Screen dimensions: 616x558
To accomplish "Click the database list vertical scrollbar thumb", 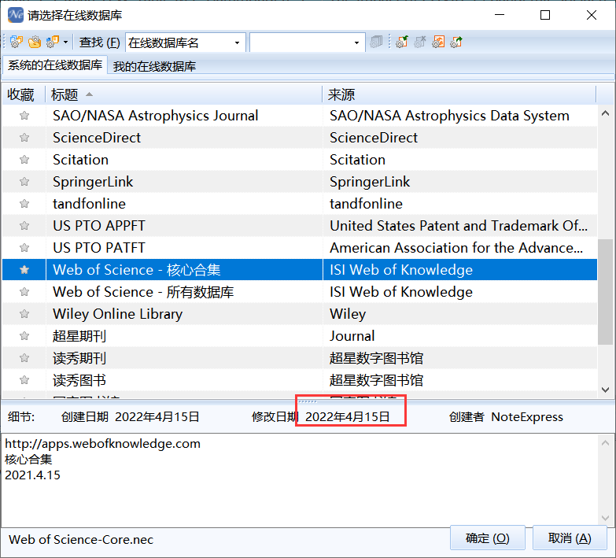I will (605, 291).
